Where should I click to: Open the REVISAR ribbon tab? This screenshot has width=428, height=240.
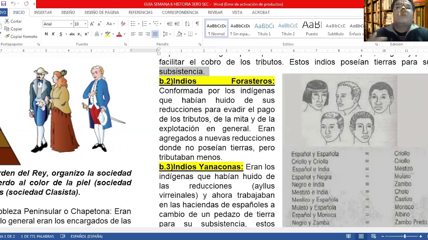pyautogui.click(x=215, y=12)
